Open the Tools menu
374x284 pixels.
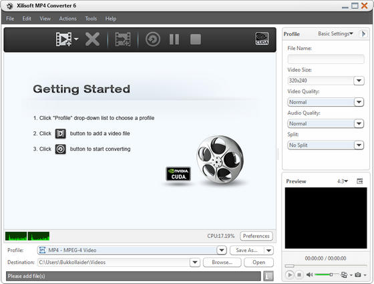pyautogui.click(x=91, y=19)
